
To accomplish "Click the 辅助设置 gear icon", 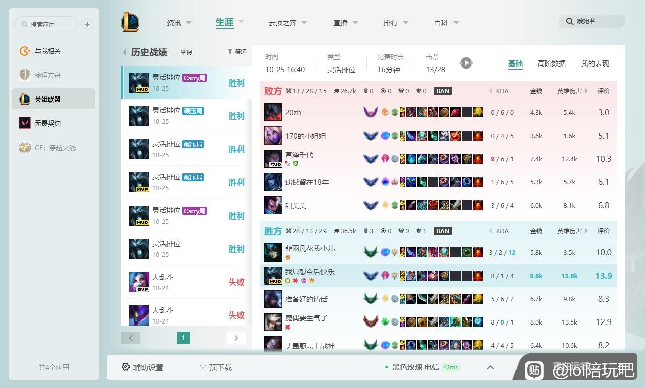I will [126, 367].
